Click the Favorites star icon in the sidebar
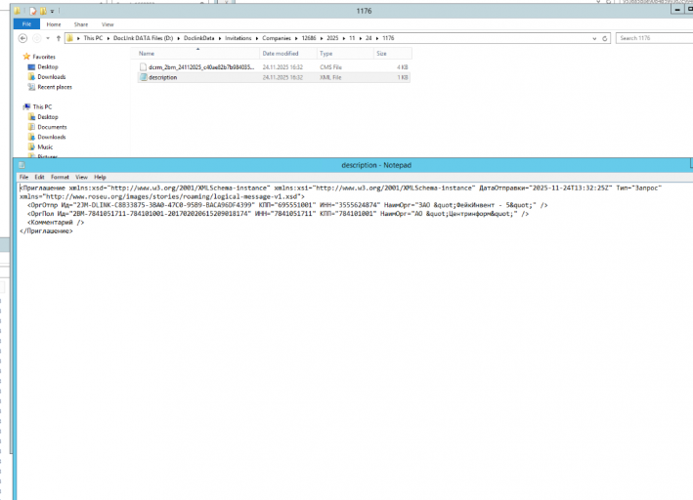The width and height of the screenshot is (693, 500). click(26, 57)
